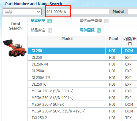The height and width of the screenshot is (121, 137).
Task: Click the 基本信息 search icon
Action: (50, 21)
